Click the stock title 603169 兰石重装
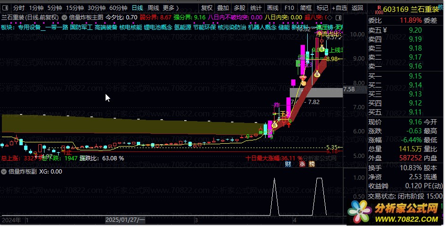446x227 pixels. pyautogui.click(x=411, y=9)
